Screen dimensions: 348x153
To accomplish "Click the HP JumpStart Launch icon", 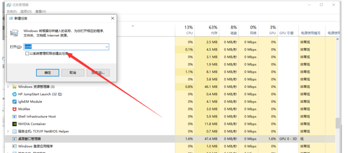I will click(15, 94).
